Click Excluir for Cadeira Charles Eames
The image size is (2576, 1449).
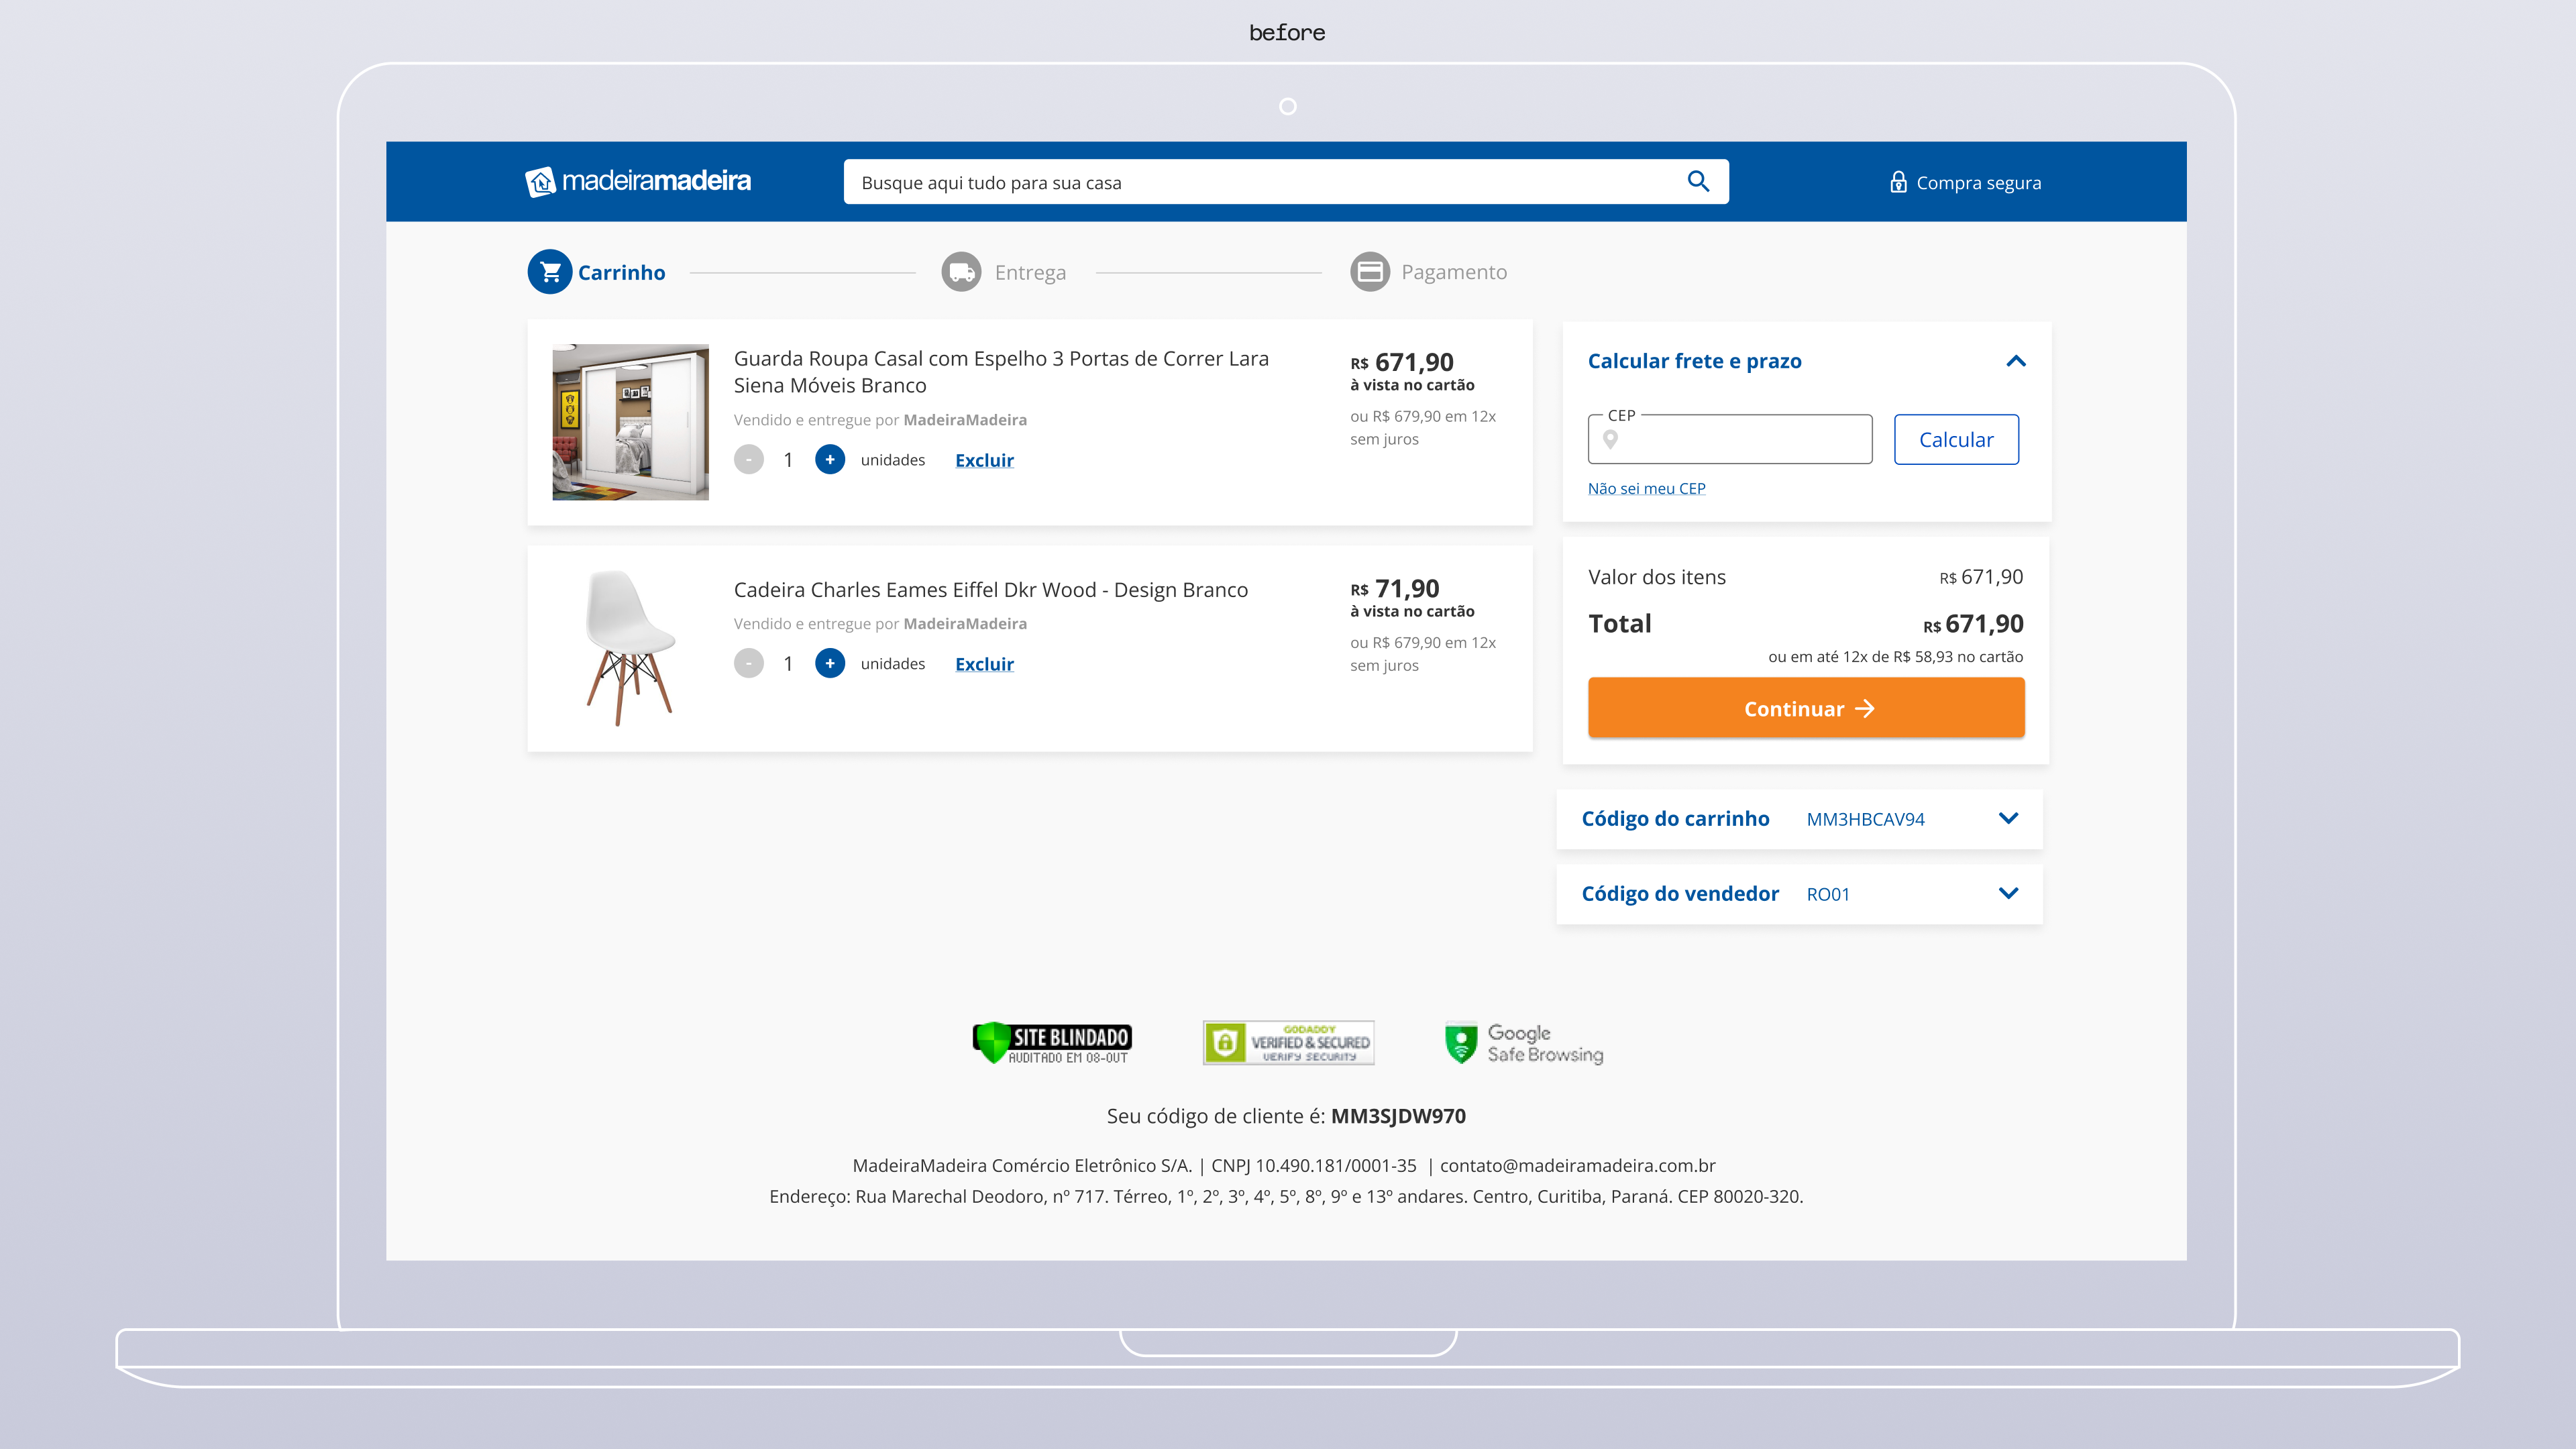(x=984, y=664)
